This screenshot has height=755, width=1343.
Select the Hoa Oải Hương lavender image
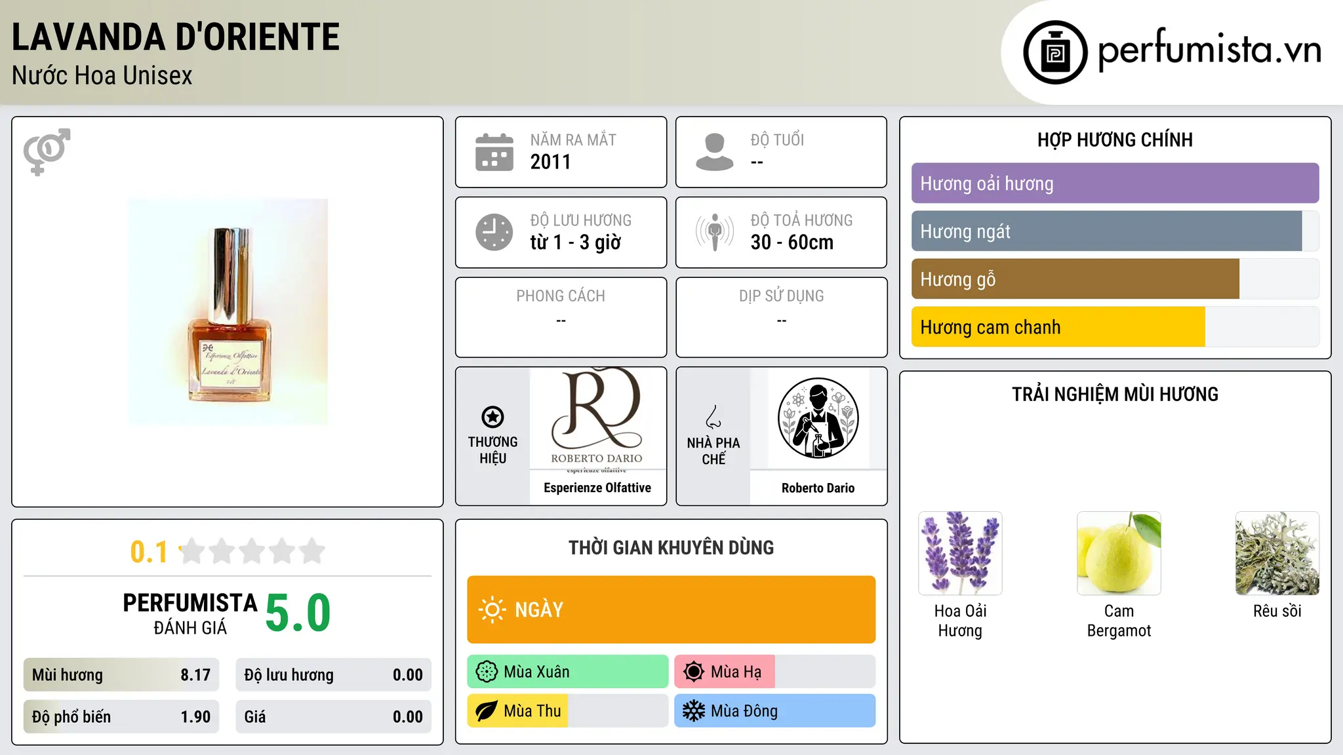[x=960, y=553]
